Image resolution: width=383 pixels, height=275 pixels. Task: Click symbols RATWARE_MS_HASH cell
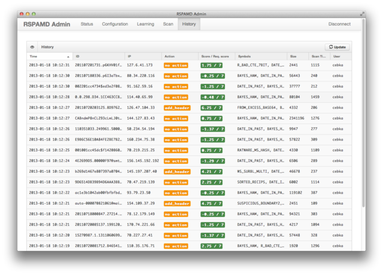tap(261, 150)
